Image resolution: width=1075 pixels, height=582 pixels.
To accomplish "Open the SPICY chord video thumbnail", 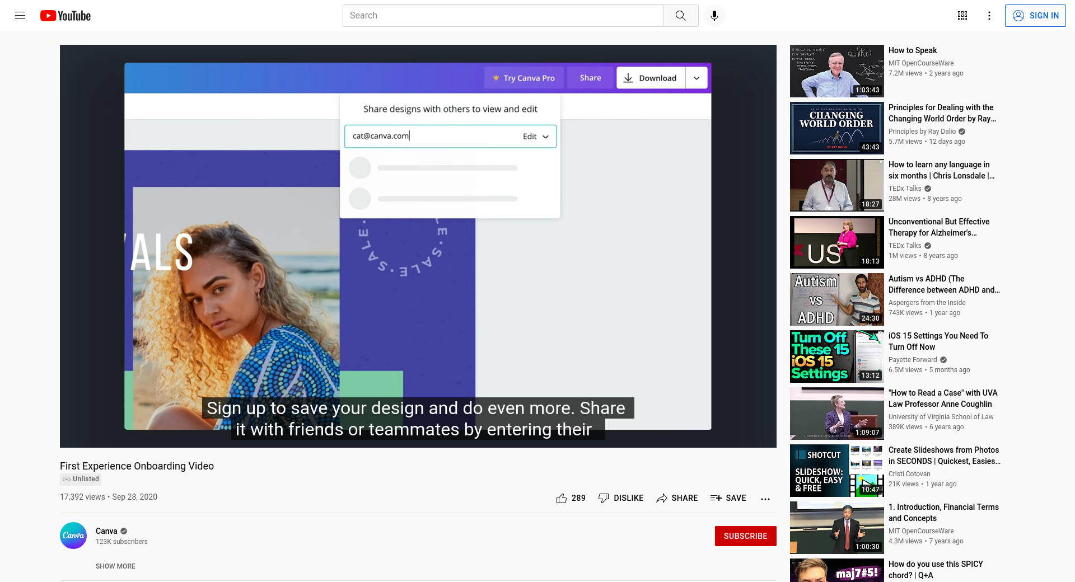I will 837,570.
